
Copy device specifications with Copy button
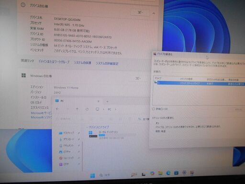point(140,12)
